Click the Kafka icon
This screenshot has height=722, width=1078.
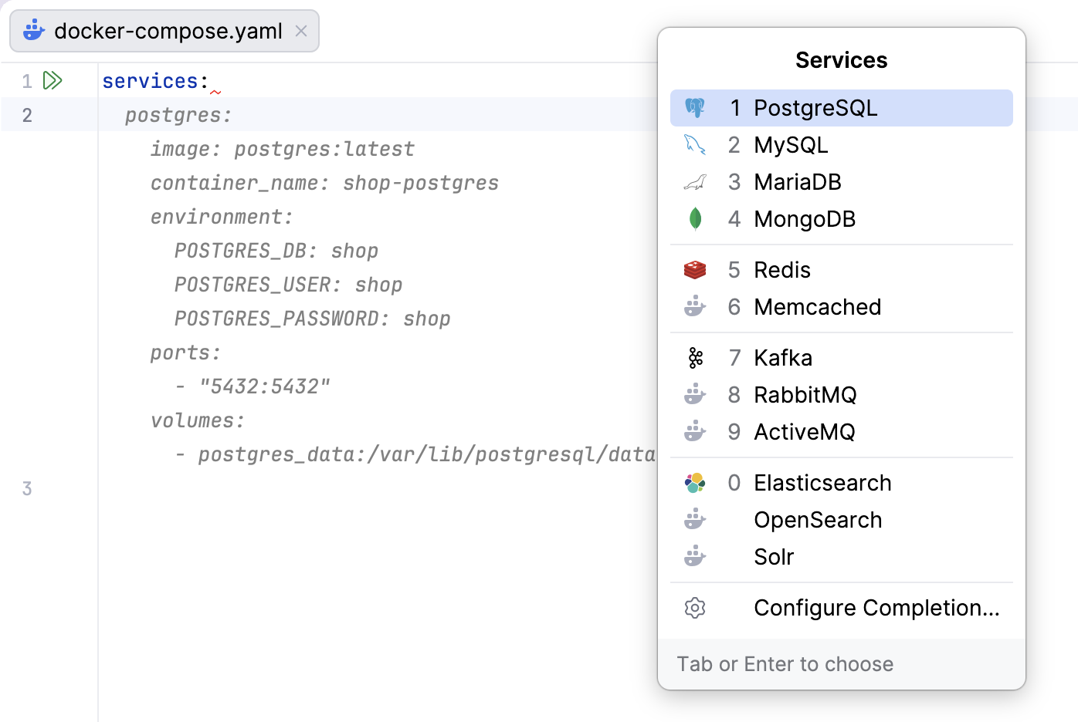point(696,358)
